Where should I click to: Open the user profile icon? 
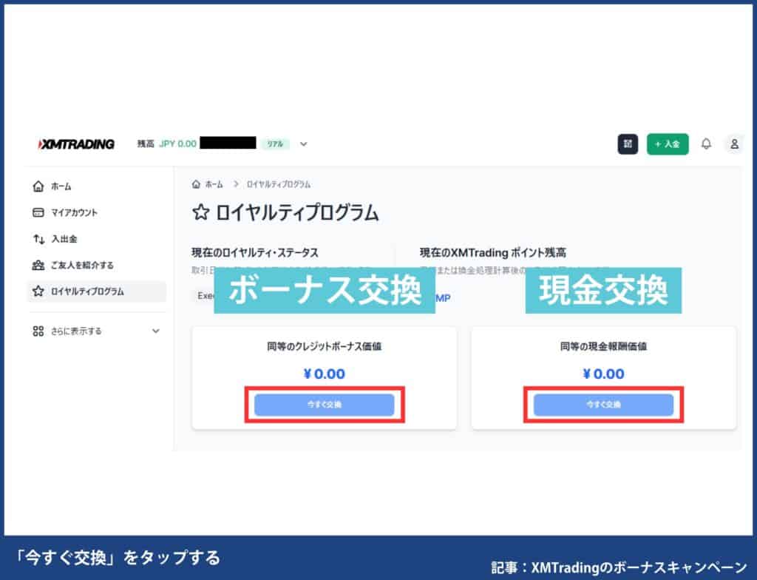pos(734,144)
